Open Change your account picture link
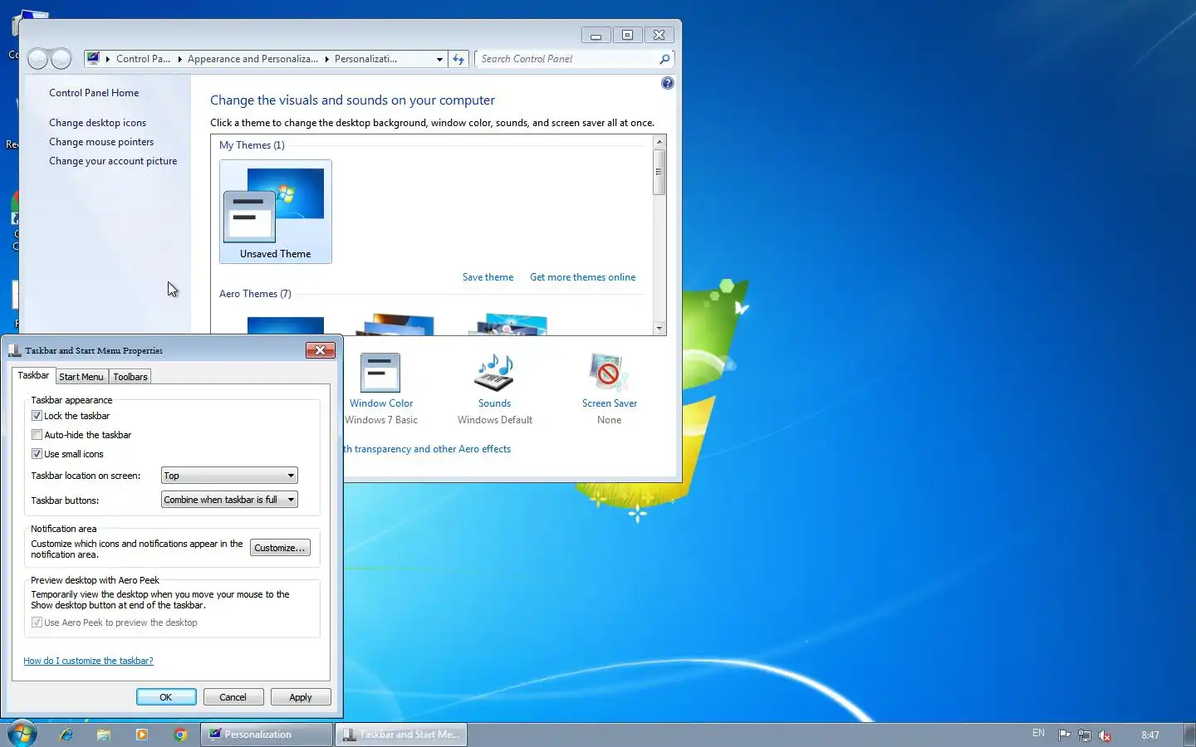The width and height of the screenshot is (1196, 747). (x=113, y=161)
